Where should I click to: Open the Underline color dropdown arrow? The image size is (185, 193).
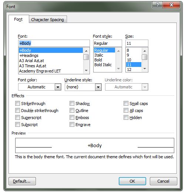click(145, 87)
